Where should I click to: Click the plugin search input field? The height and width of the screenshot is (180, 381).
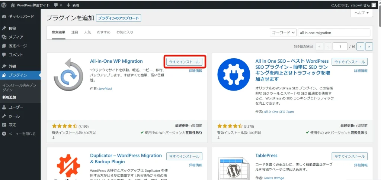334,33
